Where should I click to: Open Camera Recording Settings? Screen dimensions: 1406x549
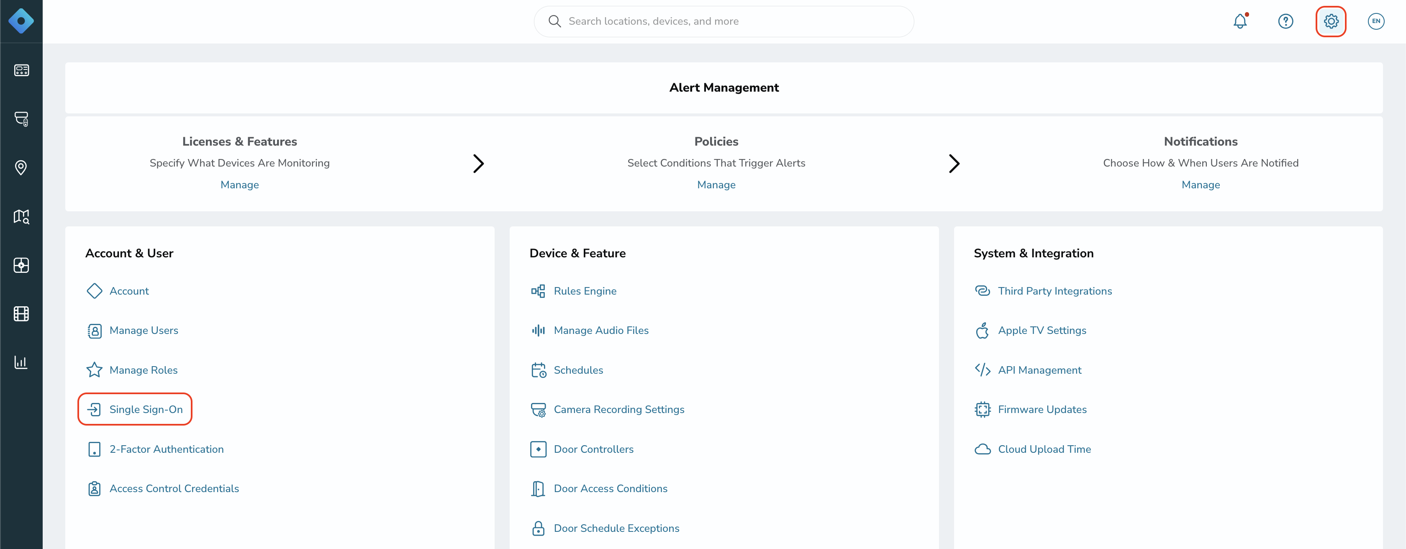click(x=619, y=409)
